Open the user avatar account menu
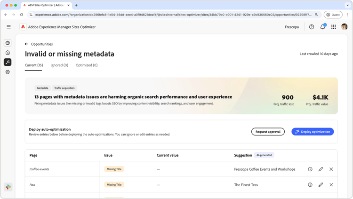The height and width of the screenshot is (199, 353). point(345,27)
